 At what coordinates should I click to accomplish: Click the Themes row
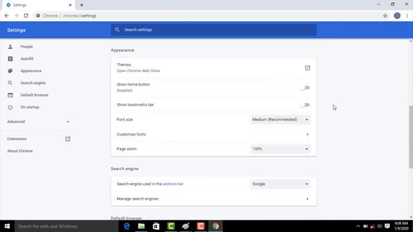pos(214,68)
